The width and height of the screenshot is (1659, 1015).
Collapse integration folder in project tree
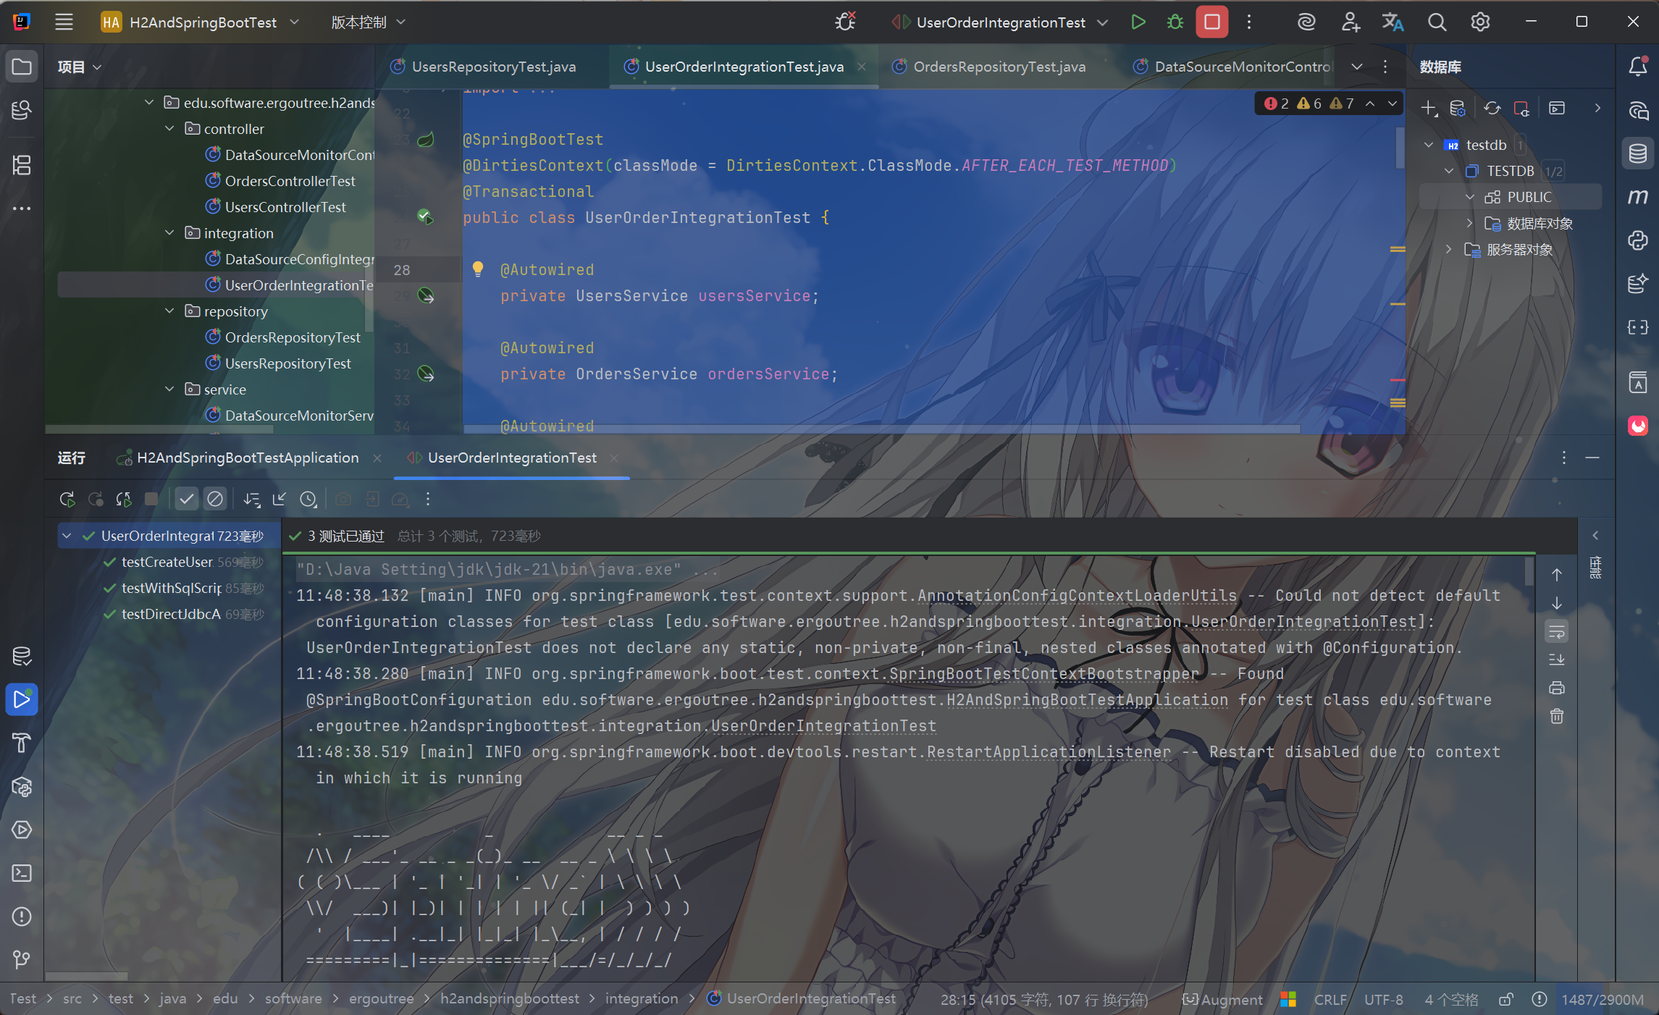point(169,232)
